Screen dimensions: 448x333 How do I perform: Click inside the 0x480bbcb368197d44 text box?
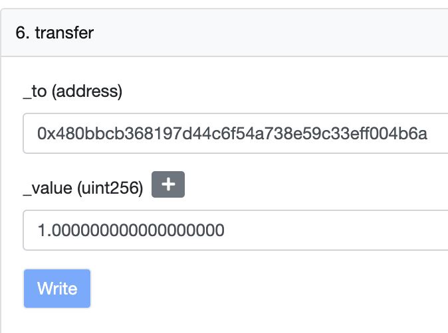[236, 134]
